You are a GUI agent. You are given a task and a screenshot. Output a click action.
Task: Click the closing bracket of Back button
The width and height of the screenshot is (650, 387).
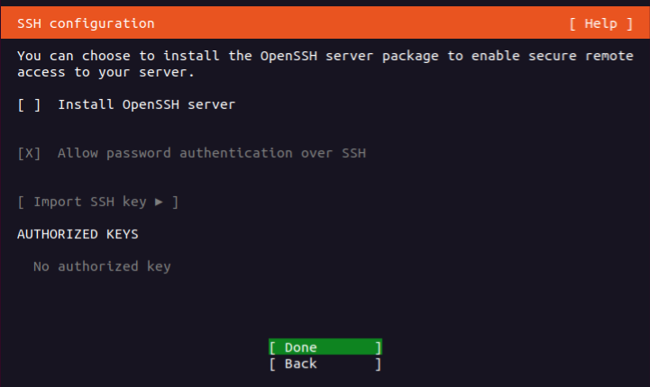tap(379, 364)
